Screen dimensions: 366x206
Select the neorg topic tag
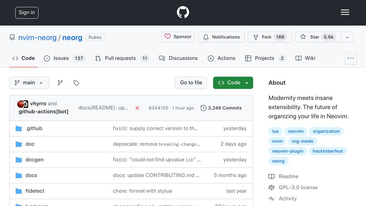tap(278, 161)
